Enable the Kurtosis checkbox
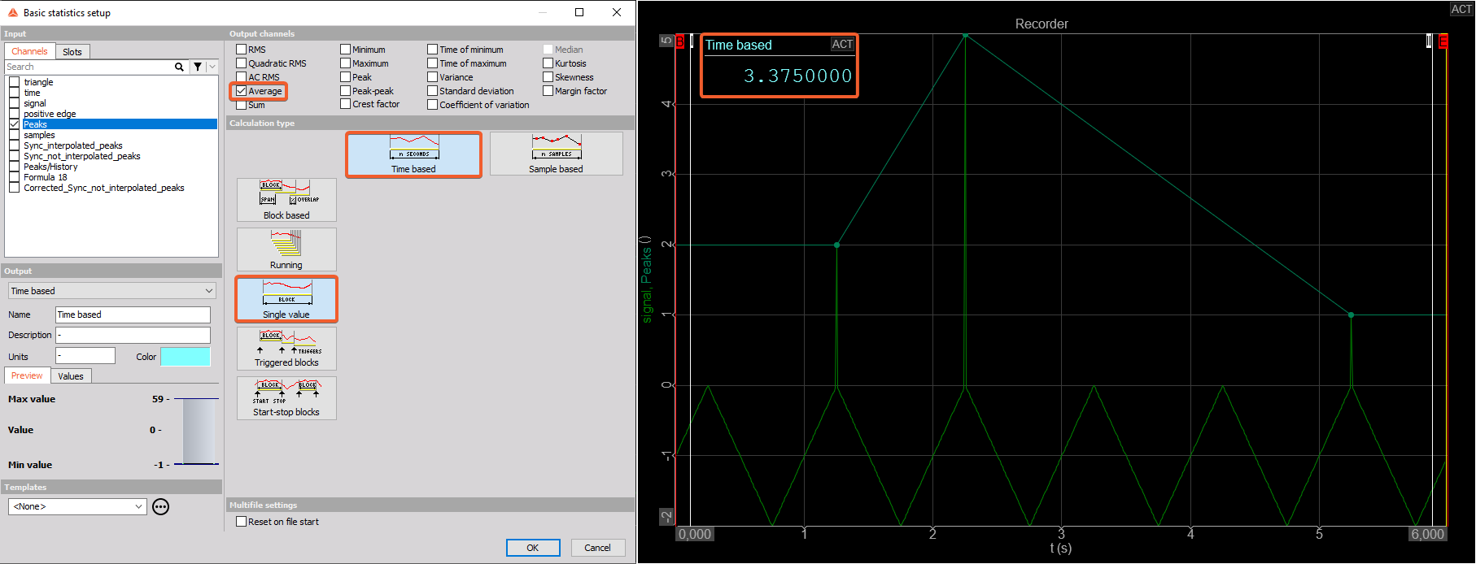 click(548, 63)
